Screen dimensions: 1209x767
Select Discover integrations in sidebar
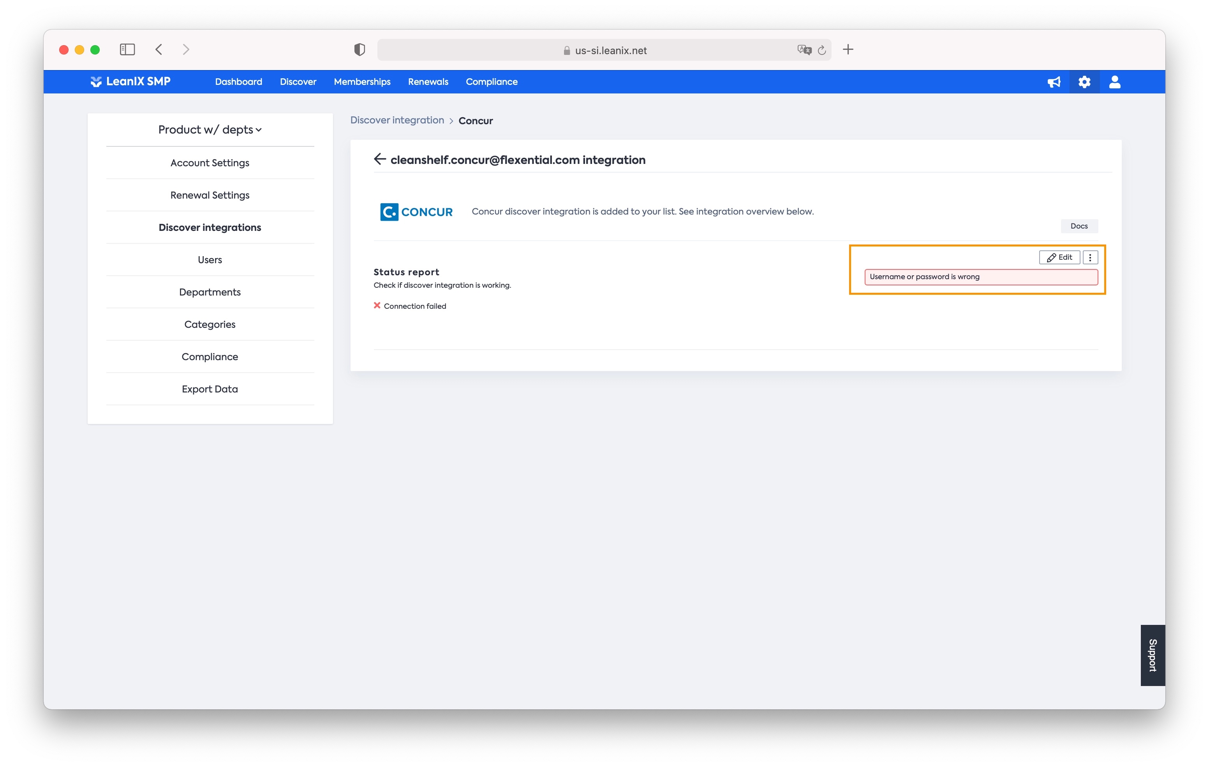click(210, 227)
